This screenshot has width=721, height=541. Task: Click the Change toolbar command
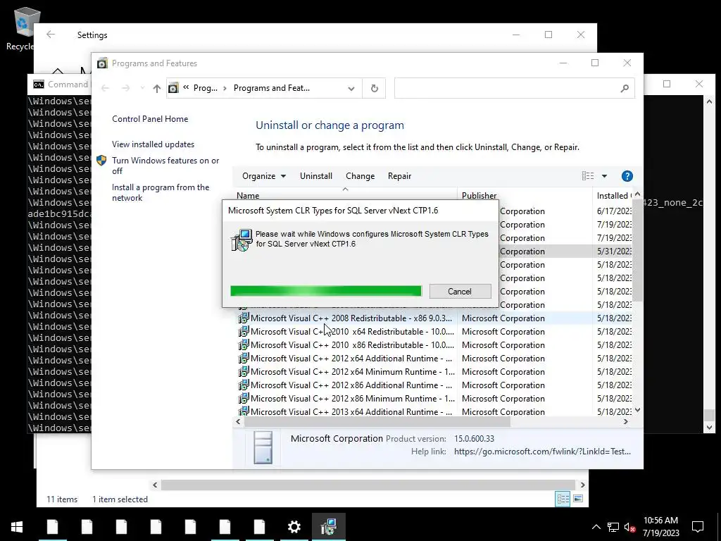click(x=360, y=176)
